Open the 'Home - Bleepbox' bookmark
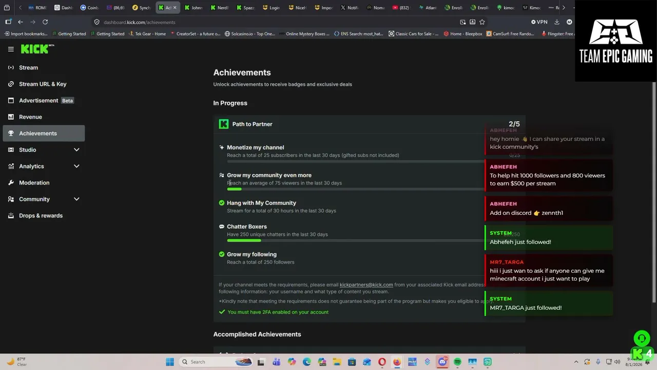 point(463,34)
